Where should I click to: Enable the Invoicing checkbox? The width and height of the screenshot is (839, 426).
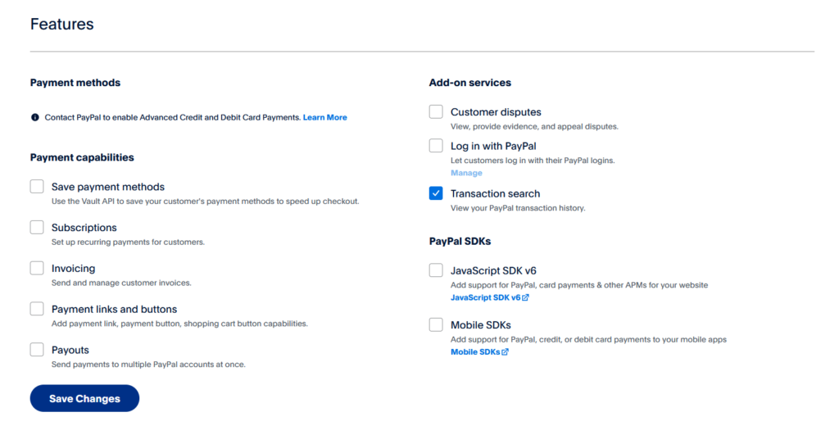point(37,268)
